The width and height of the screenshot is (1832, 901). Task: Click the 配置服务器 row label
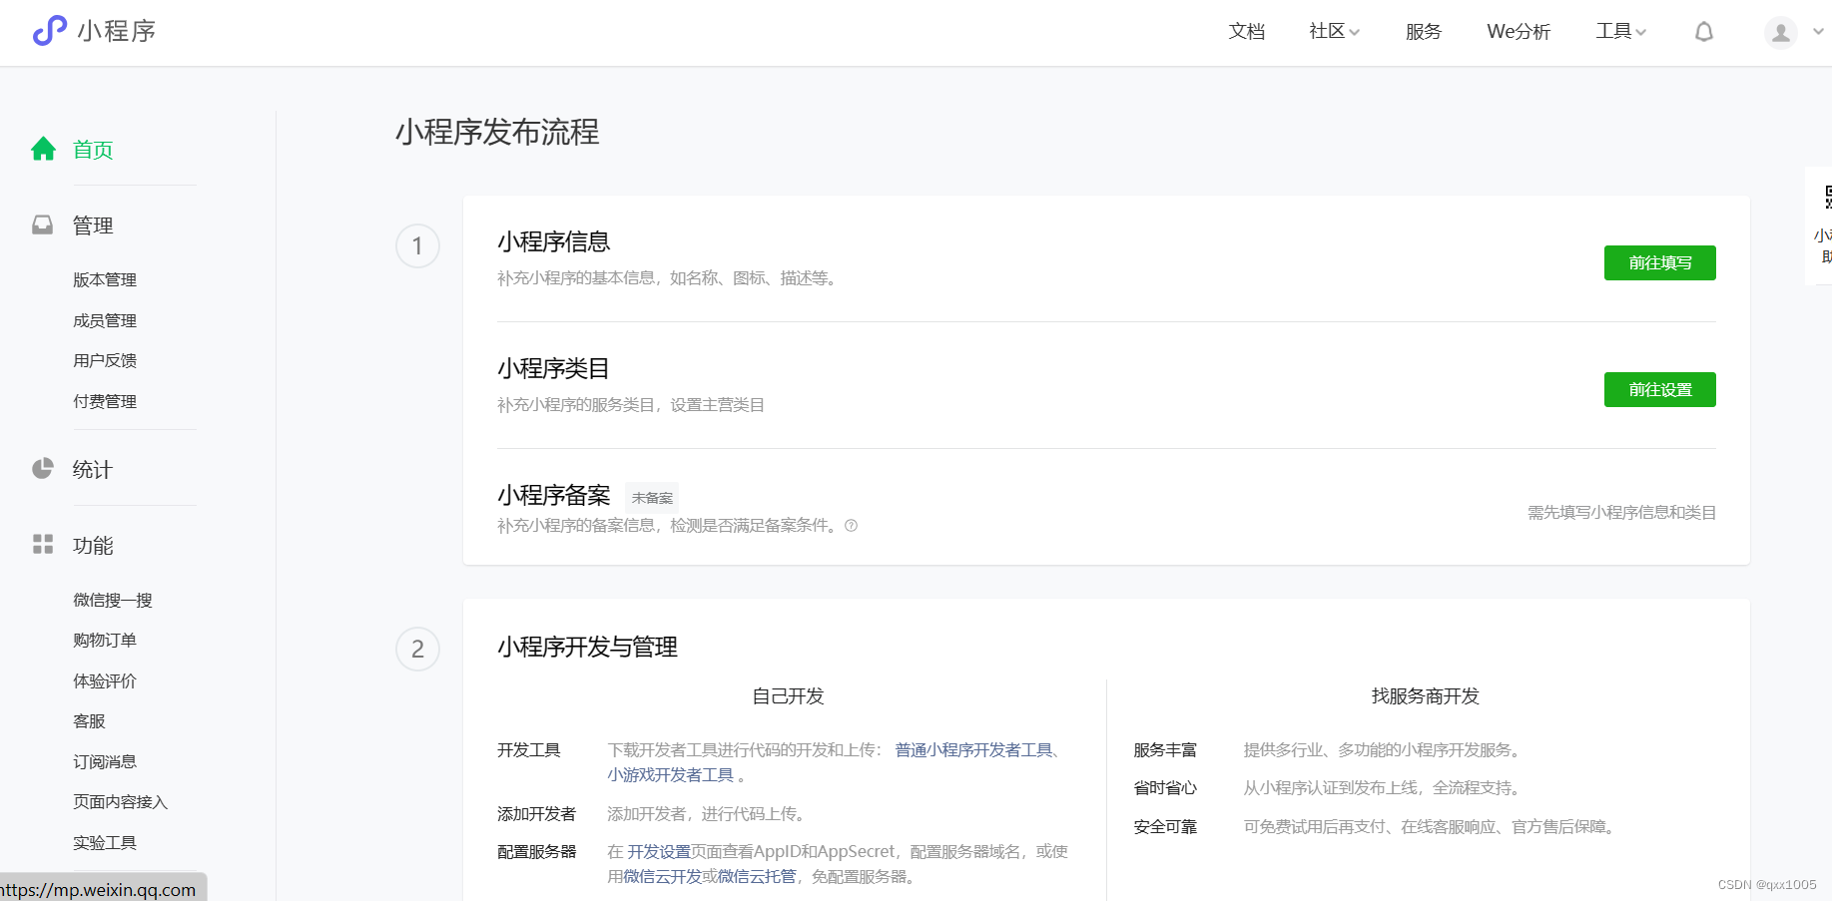tap(537, 852)
